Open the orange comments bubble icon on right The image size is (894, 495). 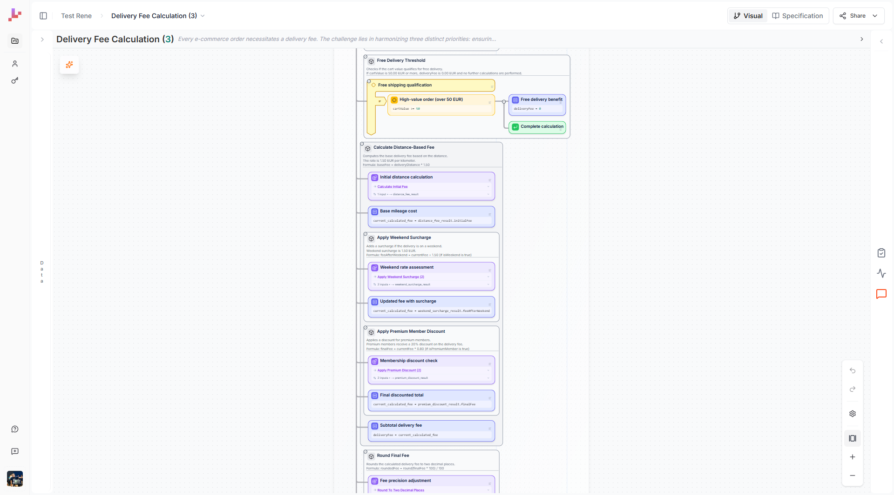(881, 294)
